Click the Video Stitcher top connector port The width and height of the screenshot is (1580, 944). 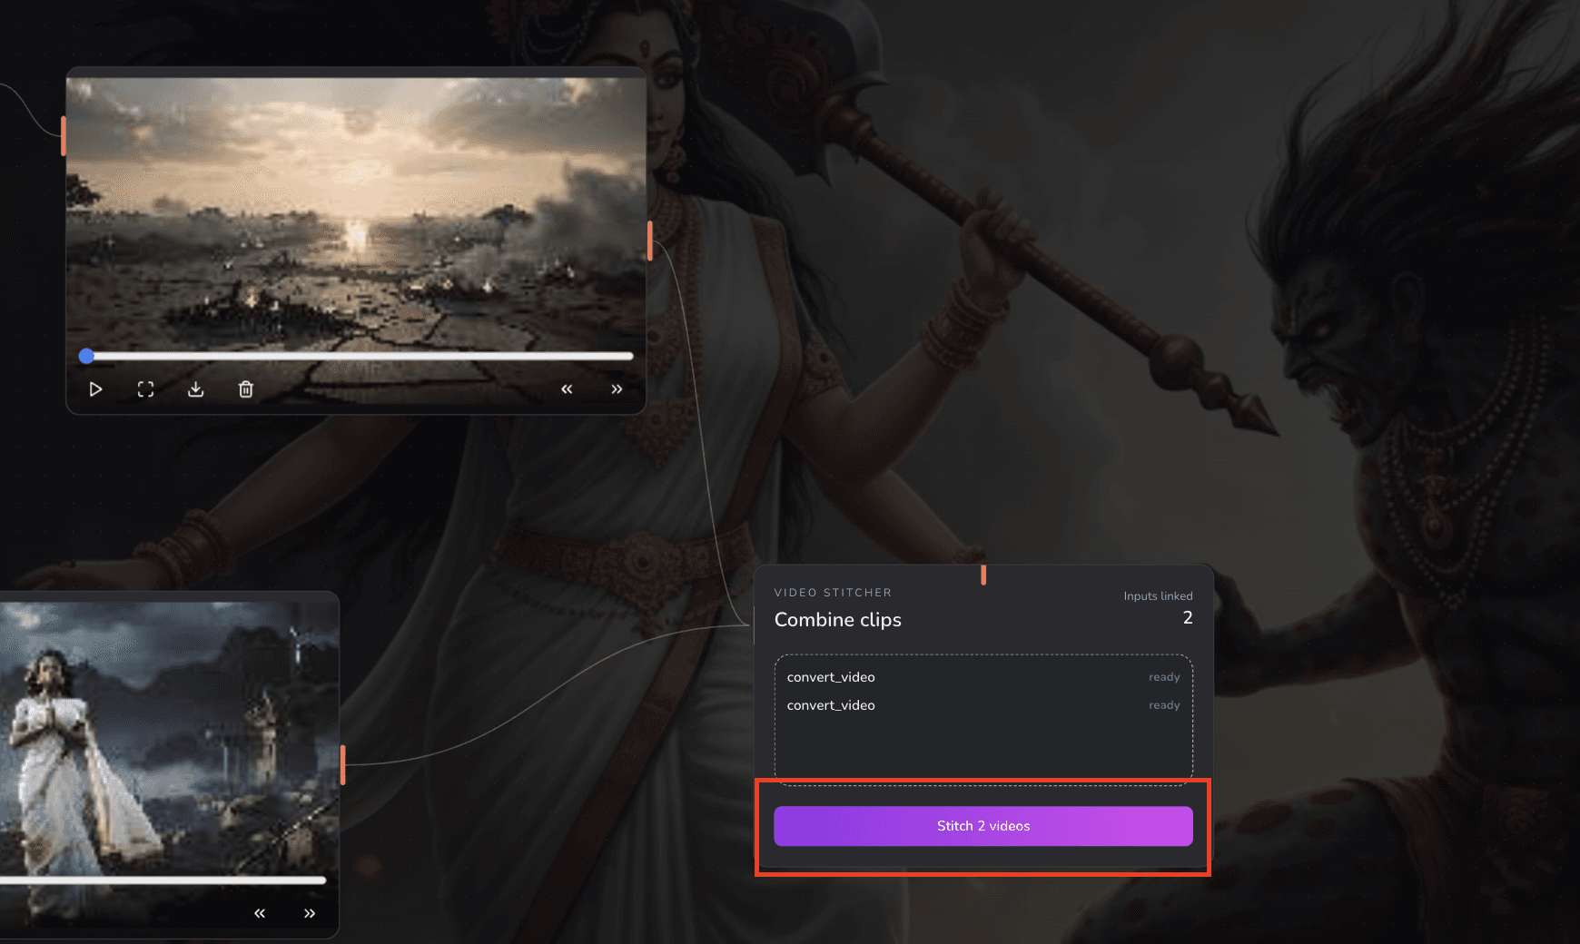click(983, 575)
